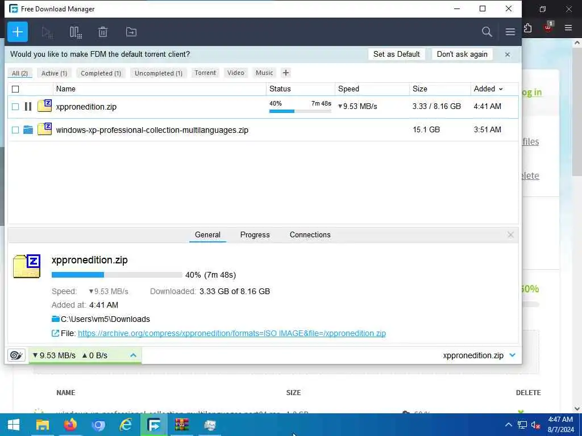This screenshot has width=582, height=436.
Task: Select the Completed (1) filter
Action: (101, 73)
